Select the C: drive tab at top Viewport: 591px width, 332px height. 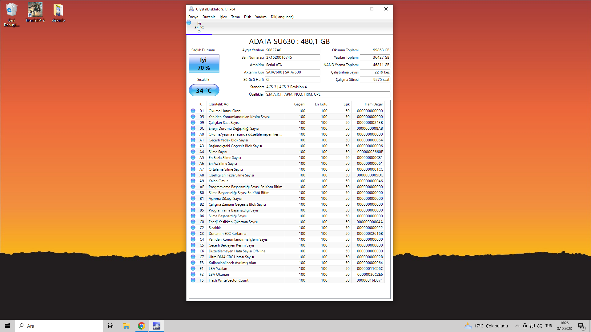(x=199, y=28)
